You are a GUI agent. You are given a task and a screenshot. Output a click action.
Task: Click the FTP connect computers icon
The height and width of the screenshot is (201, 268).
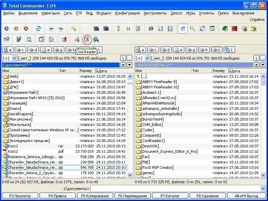tap(160, 28)
